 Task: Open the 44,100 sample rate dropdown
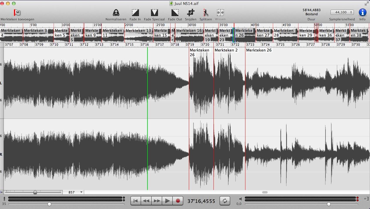pos(342,12)
